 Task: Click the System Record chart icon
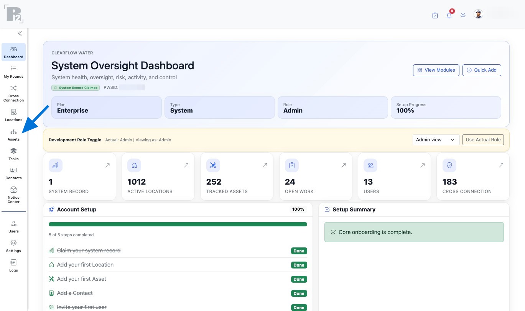tap(56, 165)
